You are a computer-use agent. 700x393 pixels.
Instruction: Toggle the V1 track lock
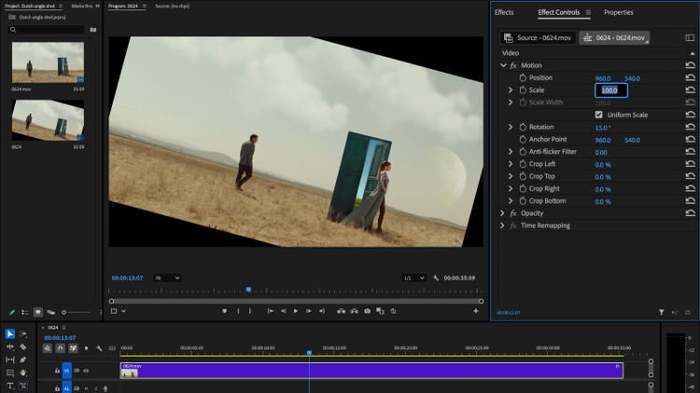(x=57, y=371)
